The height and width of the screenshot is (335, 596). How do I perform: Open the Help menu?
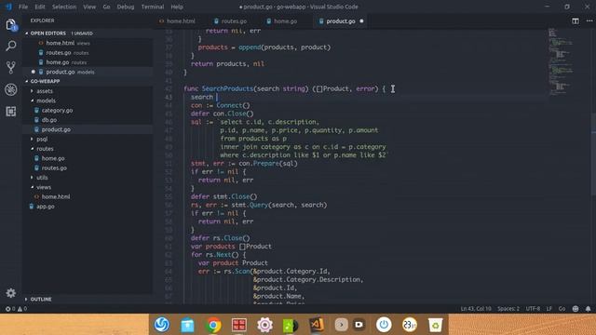(177, 7)
